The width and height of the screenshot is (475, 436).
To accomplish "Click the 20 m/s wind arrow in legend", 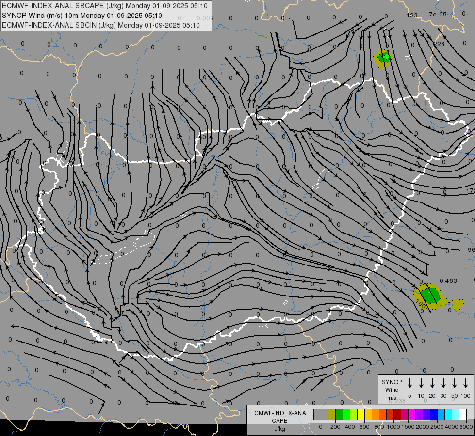I will pyautogui.click(x=432, y=383).
